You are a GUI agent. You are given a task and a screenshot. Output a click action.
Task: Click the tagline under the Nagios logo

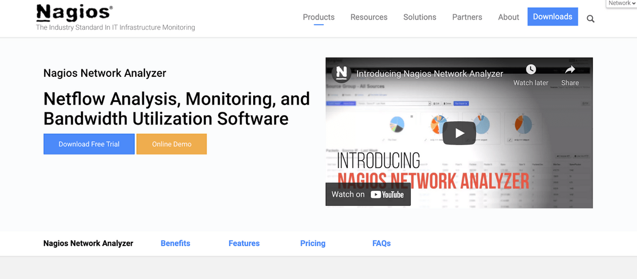click(115, 27)
